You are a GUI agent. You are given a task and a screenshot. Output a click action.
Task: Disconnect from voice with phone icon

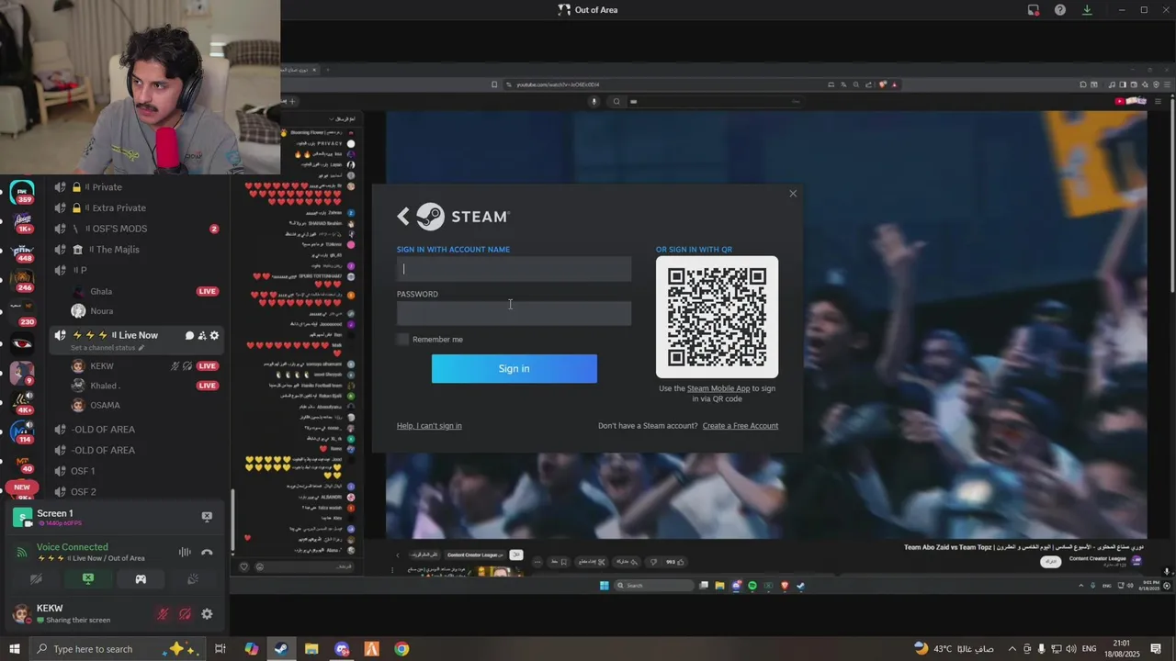(x=207, y=553)
